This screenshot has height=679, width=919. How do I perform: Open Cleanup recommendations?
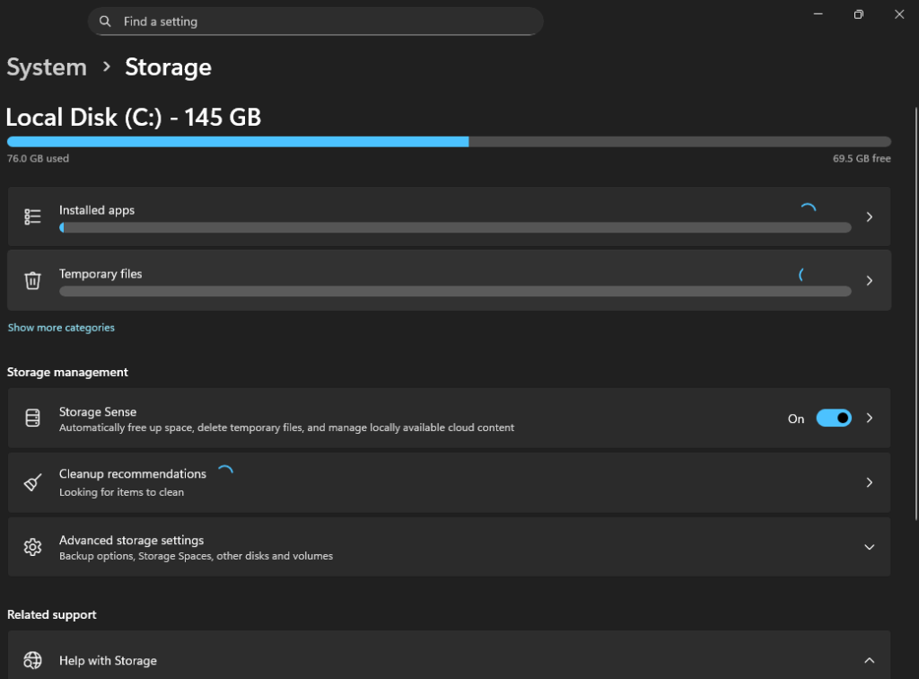tap(869, 482)
